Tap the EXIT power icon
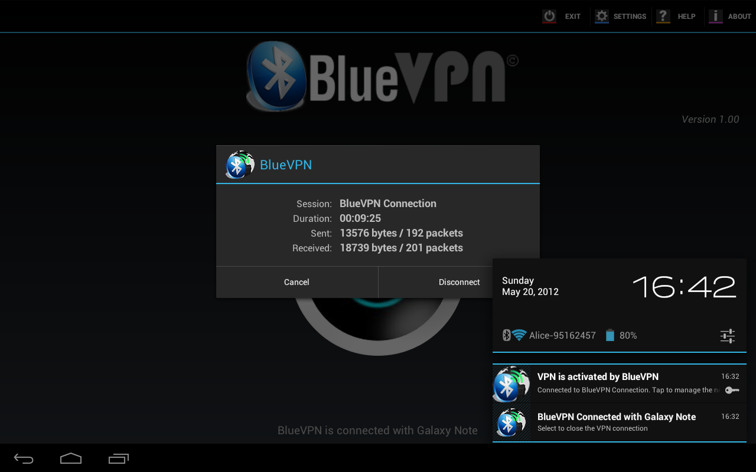 tap(549, 16)
